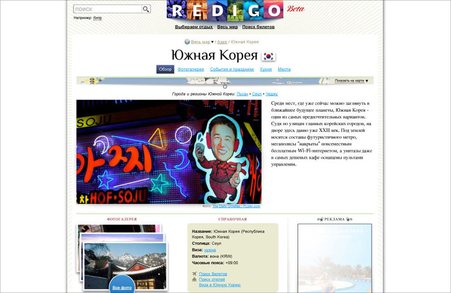451x293 pixels.
Task: Switch to the Фотогалерея tab
Action: (191, 69)
